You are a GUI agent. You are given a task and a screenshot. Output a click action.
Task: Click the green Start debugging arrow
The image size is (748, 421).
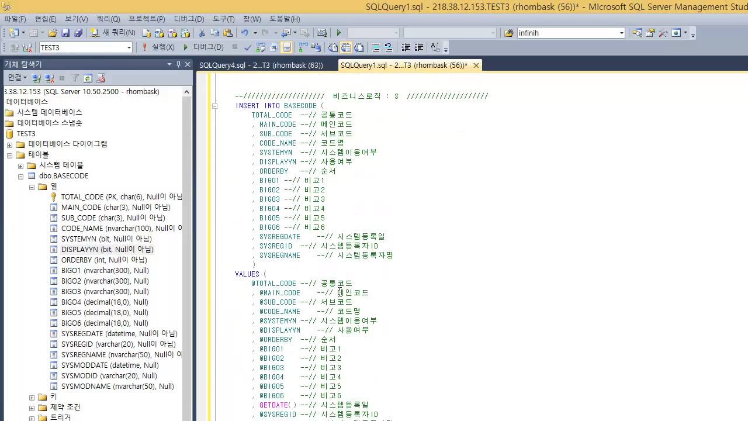[338, 33]
